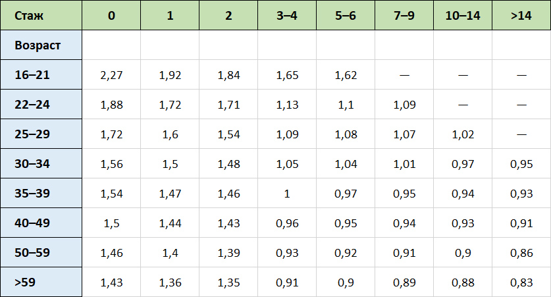Select cell with value 0,83
Screen dimensions: 551x297
click(521, 282)
